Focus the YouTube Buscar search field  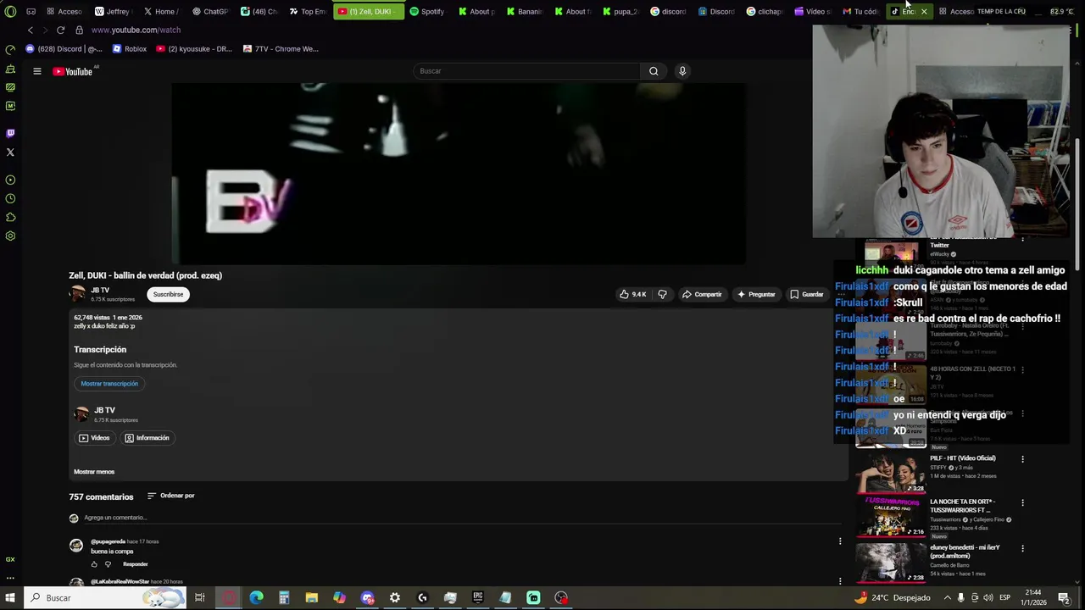pos(526,71)
